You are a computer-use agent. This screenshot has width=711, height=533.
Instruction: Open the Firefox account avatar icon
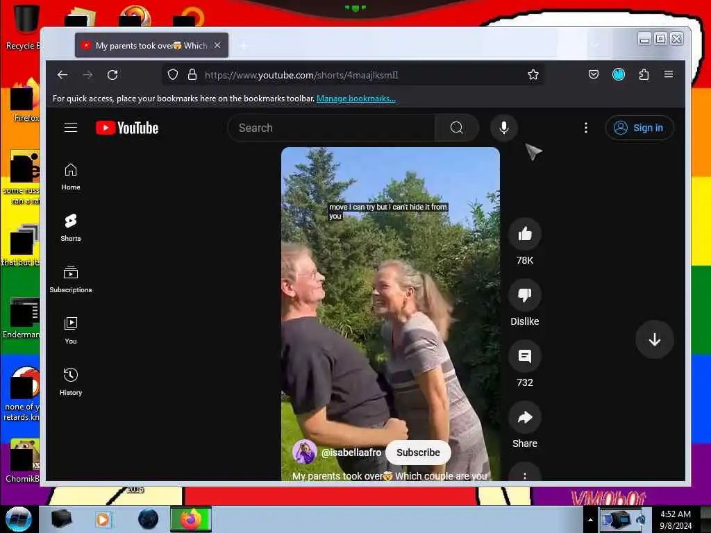pyautogui.click(x=619, y=74)
